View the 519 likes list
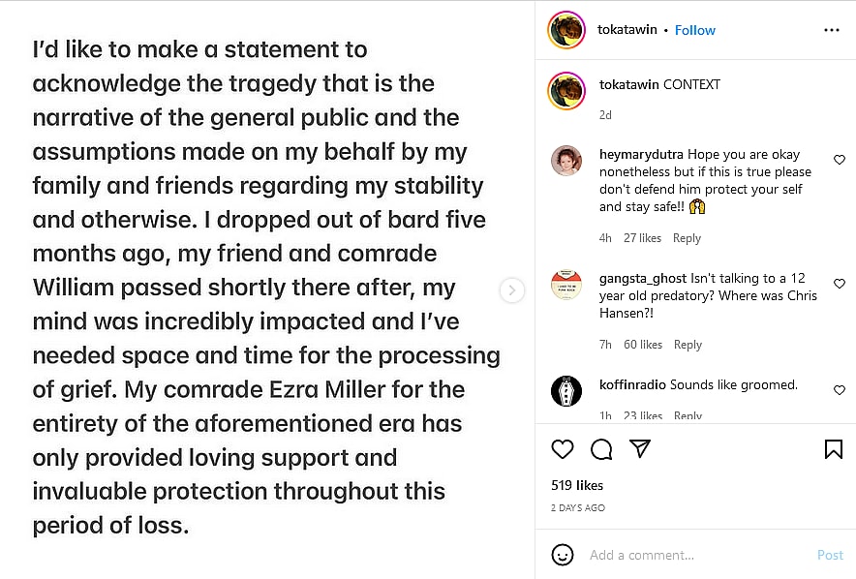This screenshot has height=579, width=856. click(x=577, y=485)
